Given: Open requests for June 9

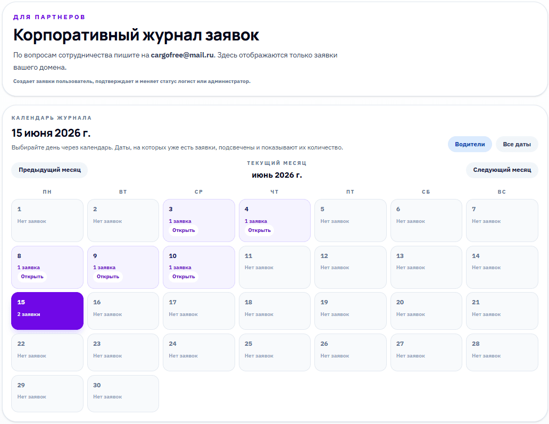Looking at the screenshot, I should click(x=107, y=277).
